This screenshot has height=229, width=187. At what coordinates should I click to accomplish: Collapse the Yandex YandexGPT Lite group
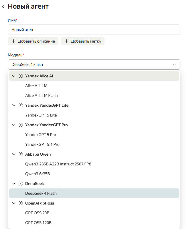(x=14, y=105)
